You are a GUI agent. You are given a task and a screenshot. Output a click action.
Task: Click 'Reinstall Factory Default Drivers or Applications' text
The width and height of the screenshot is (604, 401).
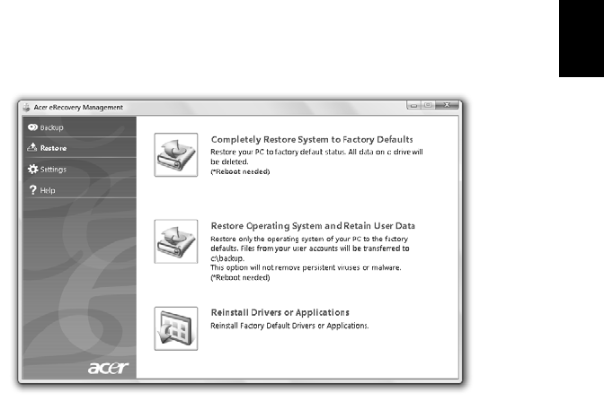(x=289, y=326)
